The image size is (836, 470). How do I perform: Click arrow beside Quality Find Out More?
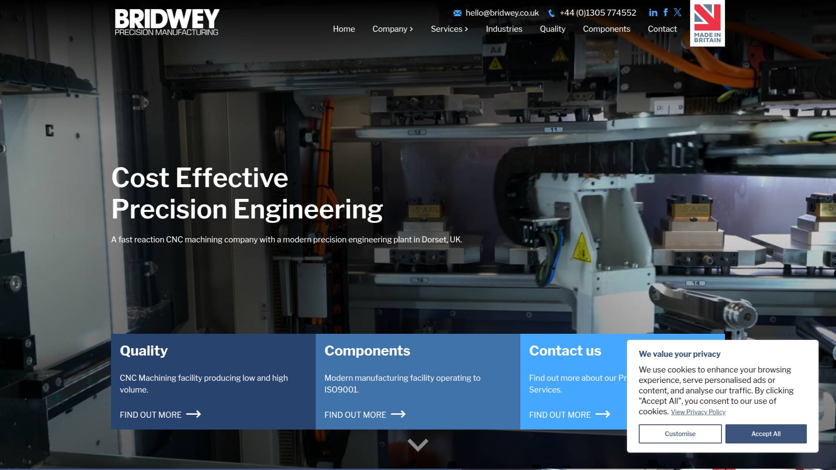tap(193, 414)
